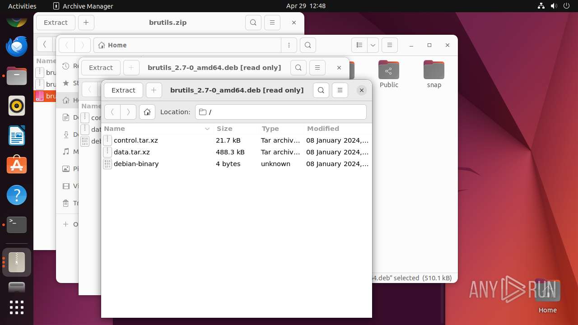The height and width of the screenshot is (325, 578).
Task: Add files in brutils.zip window
Action: click(x=86, y=23)
